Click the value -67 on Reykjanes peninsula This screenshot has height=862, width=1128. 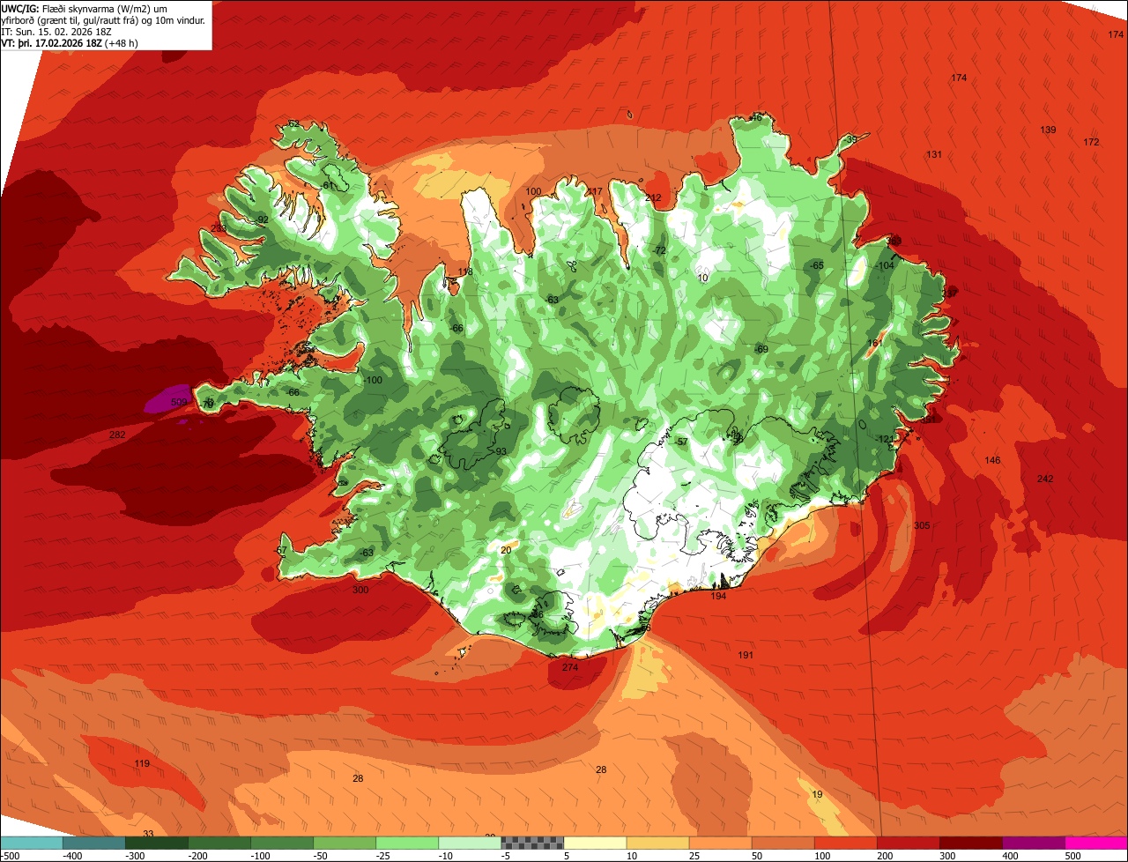(x=281, y=551)
